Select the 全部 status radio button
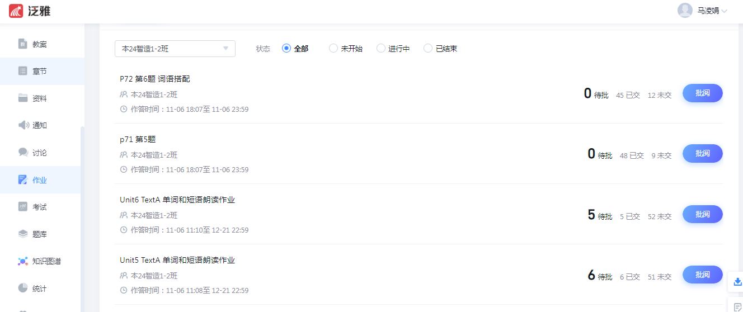This screenshot has height=312, width=743. pyautogui.click(x=286, y=49)
